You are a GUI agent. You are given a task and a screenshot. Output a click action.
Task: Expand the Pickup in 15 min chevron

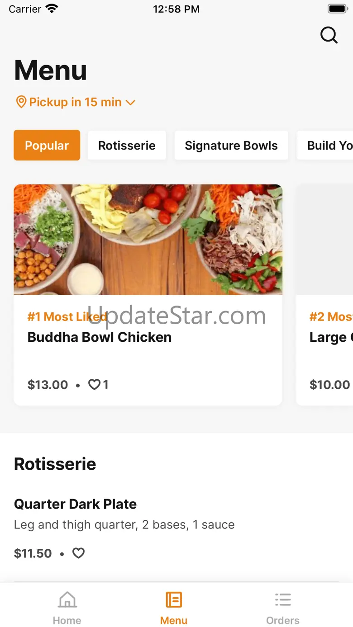coord(130,103)
